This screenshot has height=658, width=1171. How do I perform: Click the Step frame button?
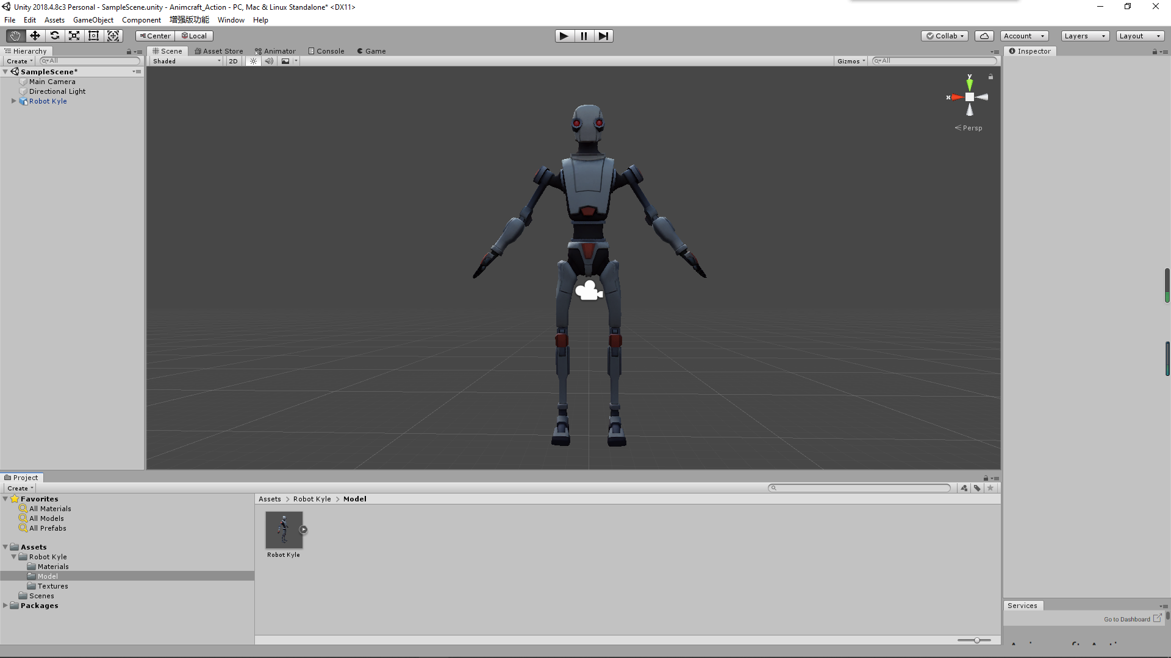pos(603,36)
